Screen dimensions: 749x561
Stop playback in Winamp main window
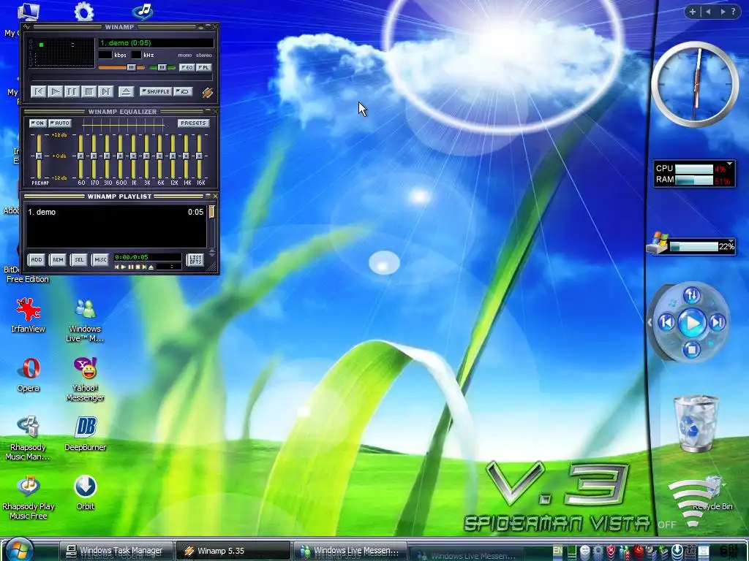pyautogui.click(x=89, y=91)
